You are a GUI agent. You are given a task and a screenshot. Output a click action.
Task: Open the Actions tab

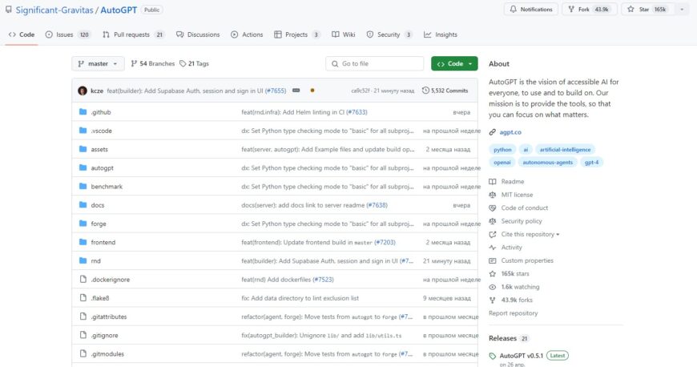[x=247, y=34]
